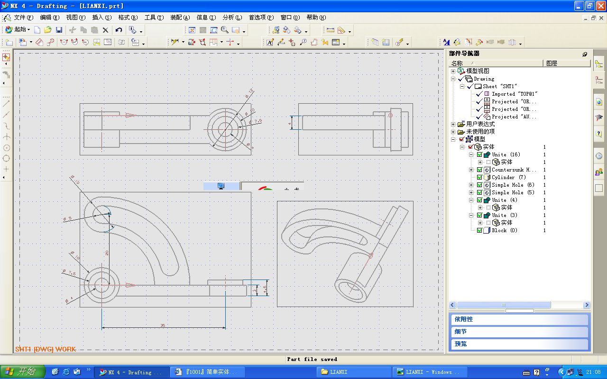Expand the Simple Hole (6) node
The width and height of the screenshot is (607, 379).
click(x=471, y=185)
